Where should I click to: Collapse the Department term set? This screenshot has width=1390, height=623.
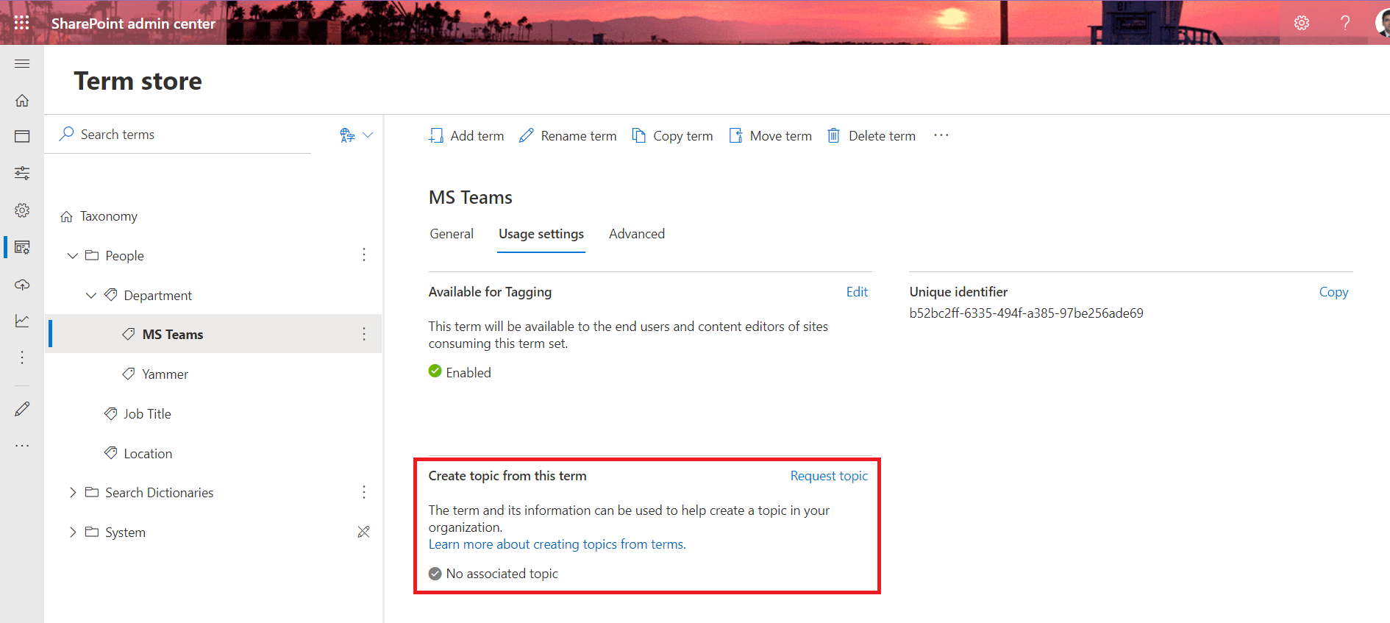pyautogui.click(x=91, y=296)
